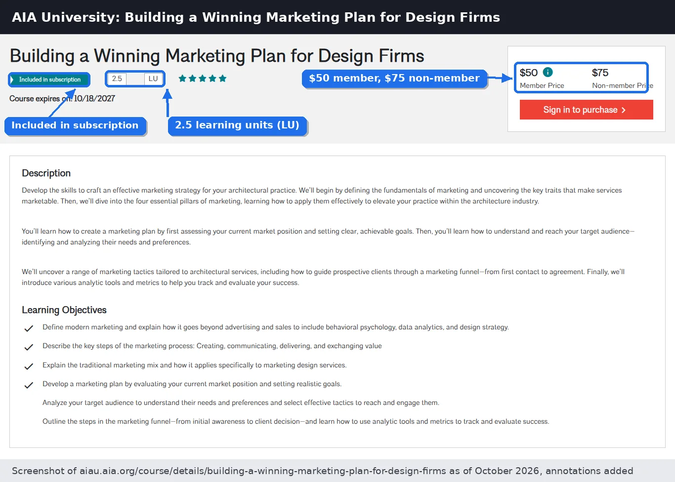Click the objective "Outline the steps in the marketing funnel"
The width and height of the screenshot is (675, 482).
[296, 421]
